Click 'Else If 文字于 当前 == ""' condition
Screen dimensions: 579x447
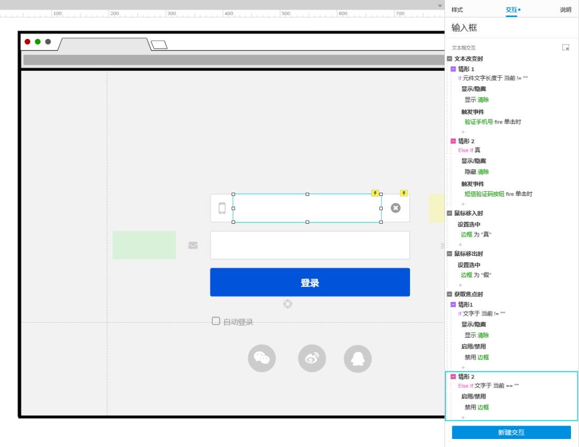click(x=488, y=386)
